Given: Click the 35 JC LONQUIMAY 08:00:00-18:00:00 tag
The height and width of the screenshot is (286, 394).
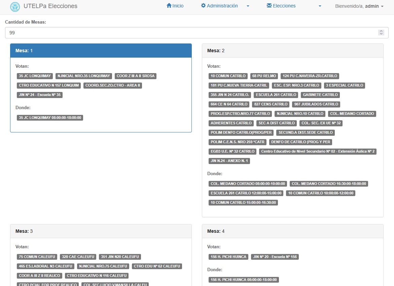Looking at the screenshot, I should [x=50, y=118].
